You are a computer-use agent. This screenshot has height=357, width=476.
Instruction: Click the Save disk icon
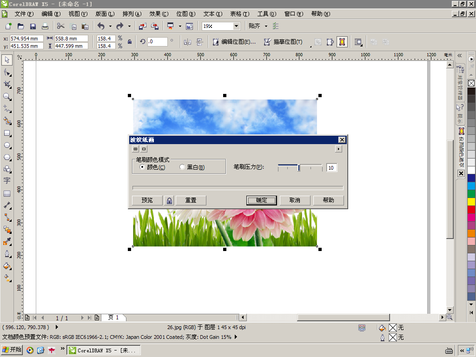click(33, 26)
